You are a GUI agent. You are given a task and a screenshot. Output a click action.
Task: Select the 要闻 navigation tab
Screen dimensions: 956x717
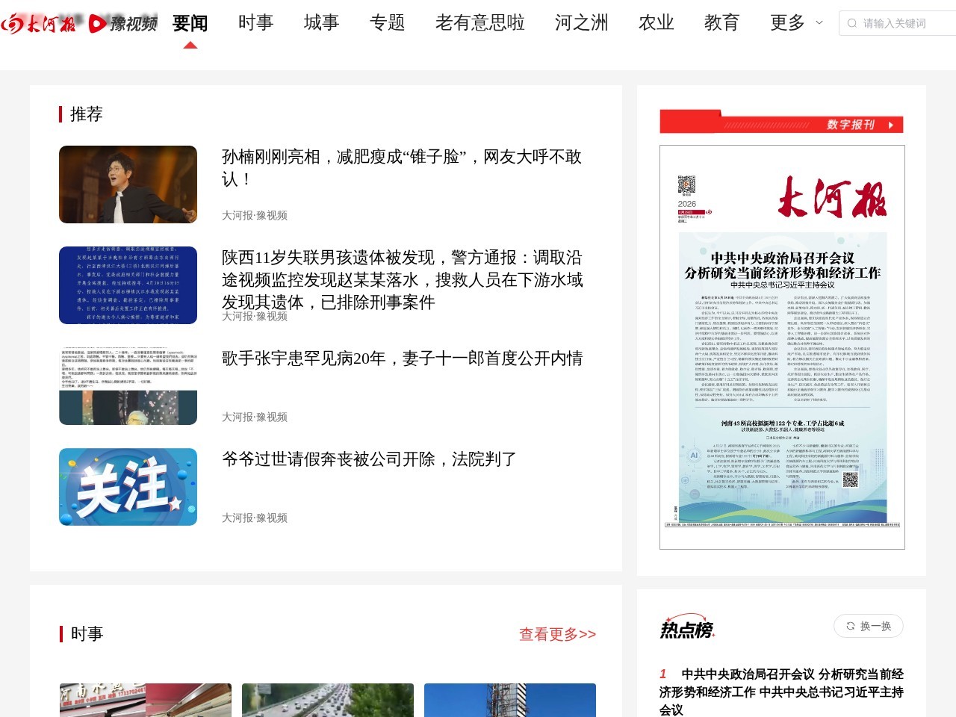(190, 23)
